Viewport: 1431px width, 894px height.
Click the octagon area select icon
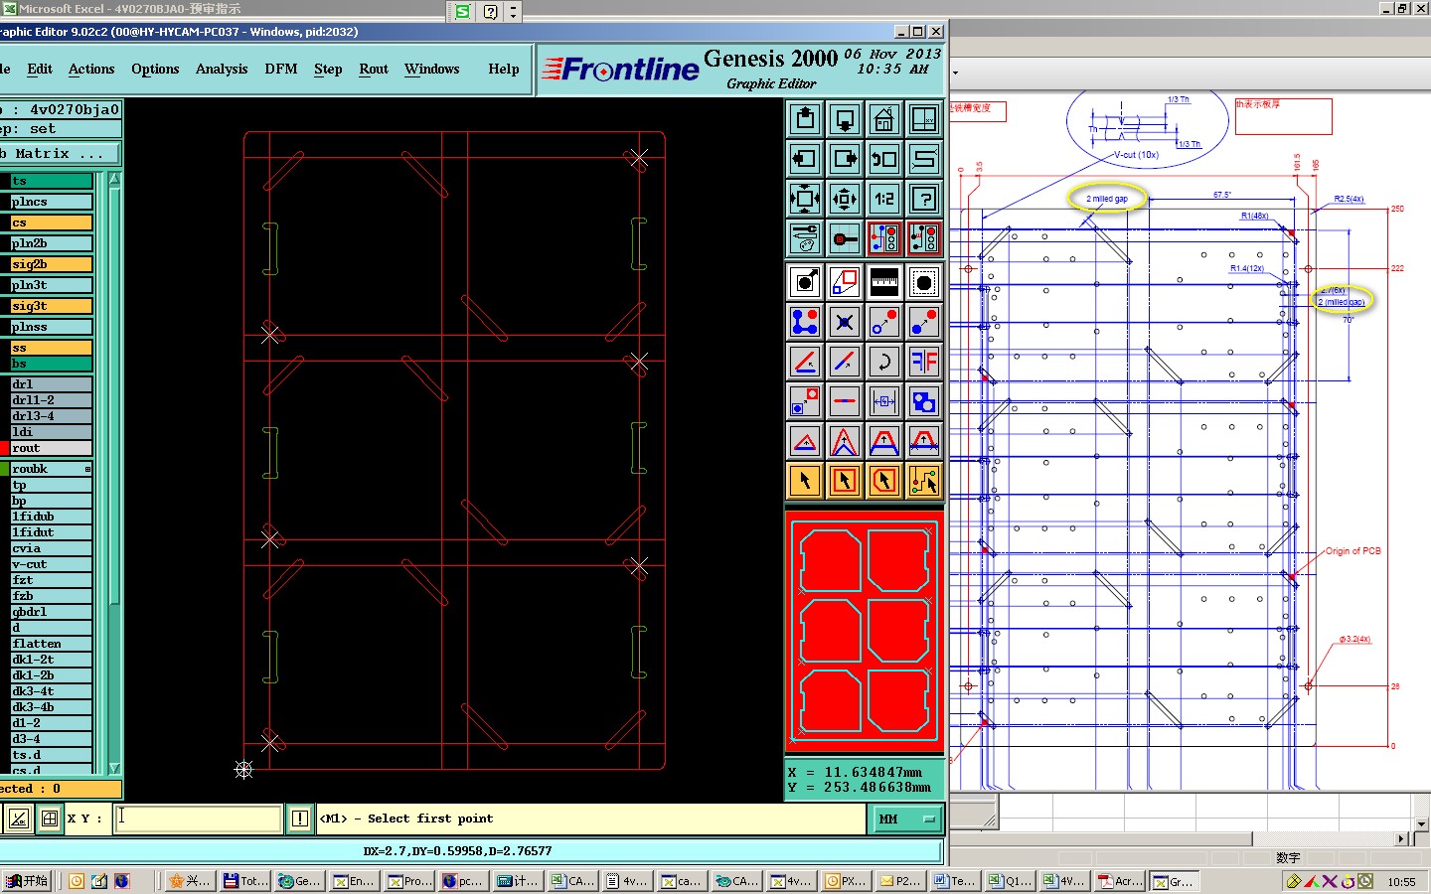[924, 283]
